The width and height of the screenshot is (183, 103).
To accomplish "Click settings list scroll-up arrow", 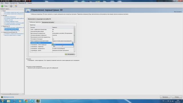I will click(74, 27).
